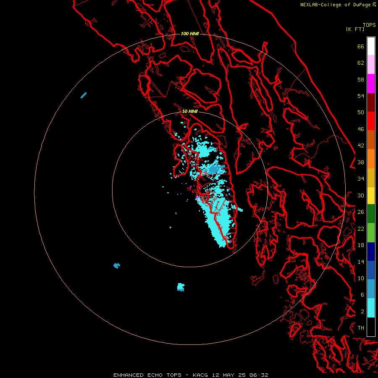Image resolution: width=378 pixels, height=378 pixels.
Task: Select the light green 22 kft swatch
Action: [371, 233]
